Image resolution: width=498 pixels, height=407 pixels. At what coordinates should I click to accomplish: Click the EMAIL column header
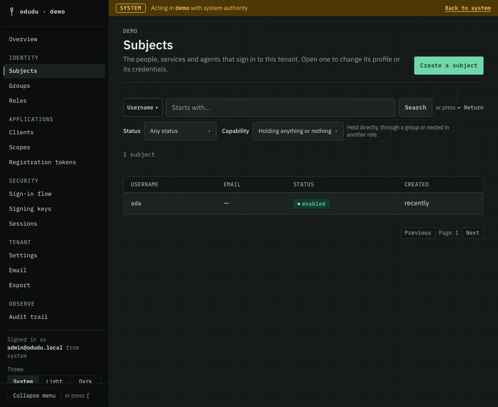pyautogui.click(x=232, y=185)
